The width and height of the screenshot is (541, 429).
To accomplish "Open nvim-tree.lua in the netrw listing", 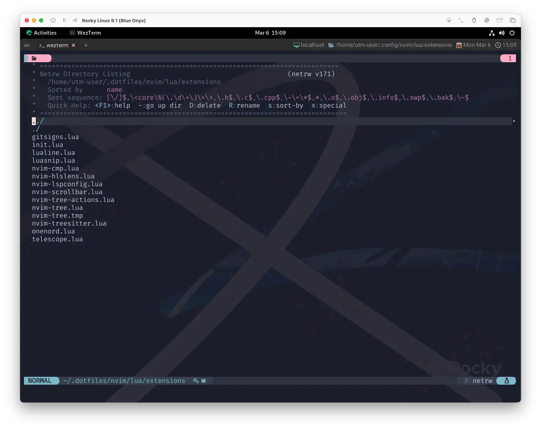I will pos(57,208).
